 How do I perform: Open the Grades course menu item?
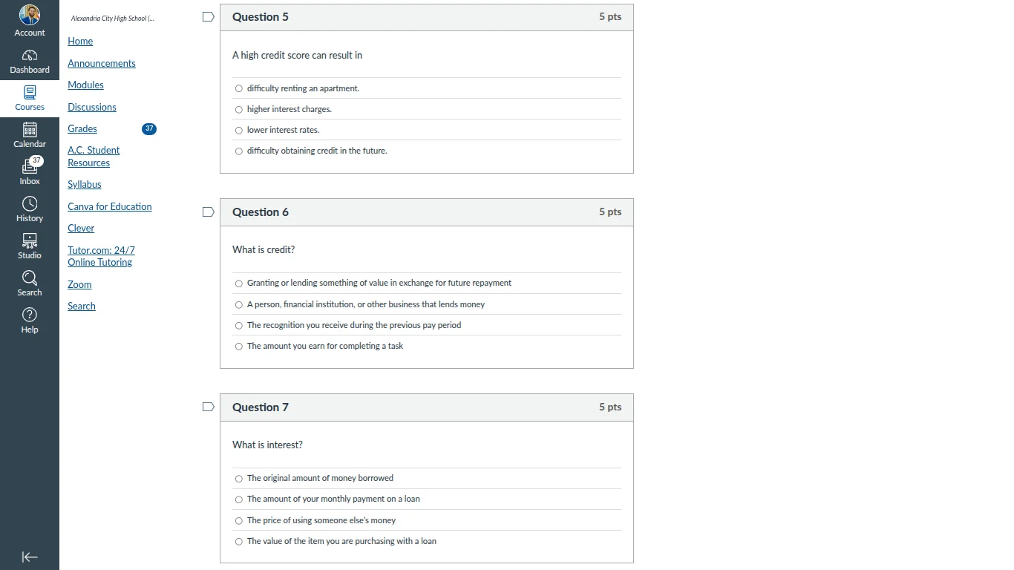coord(82,129)
